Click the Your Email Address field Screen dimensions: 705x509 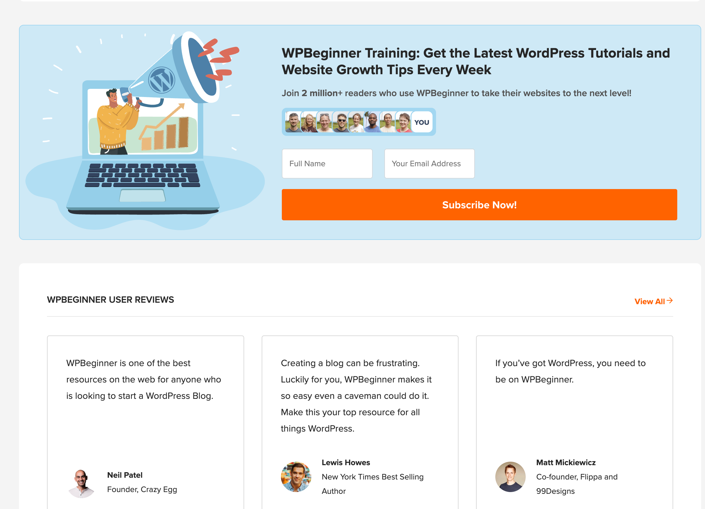(x=429, y=164)
